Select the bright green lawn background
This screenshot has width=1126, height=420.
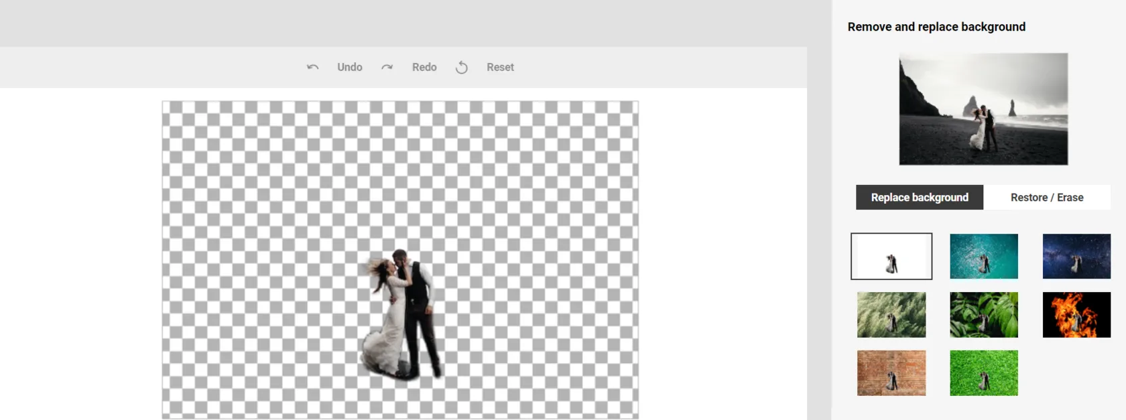pos(983,373)
